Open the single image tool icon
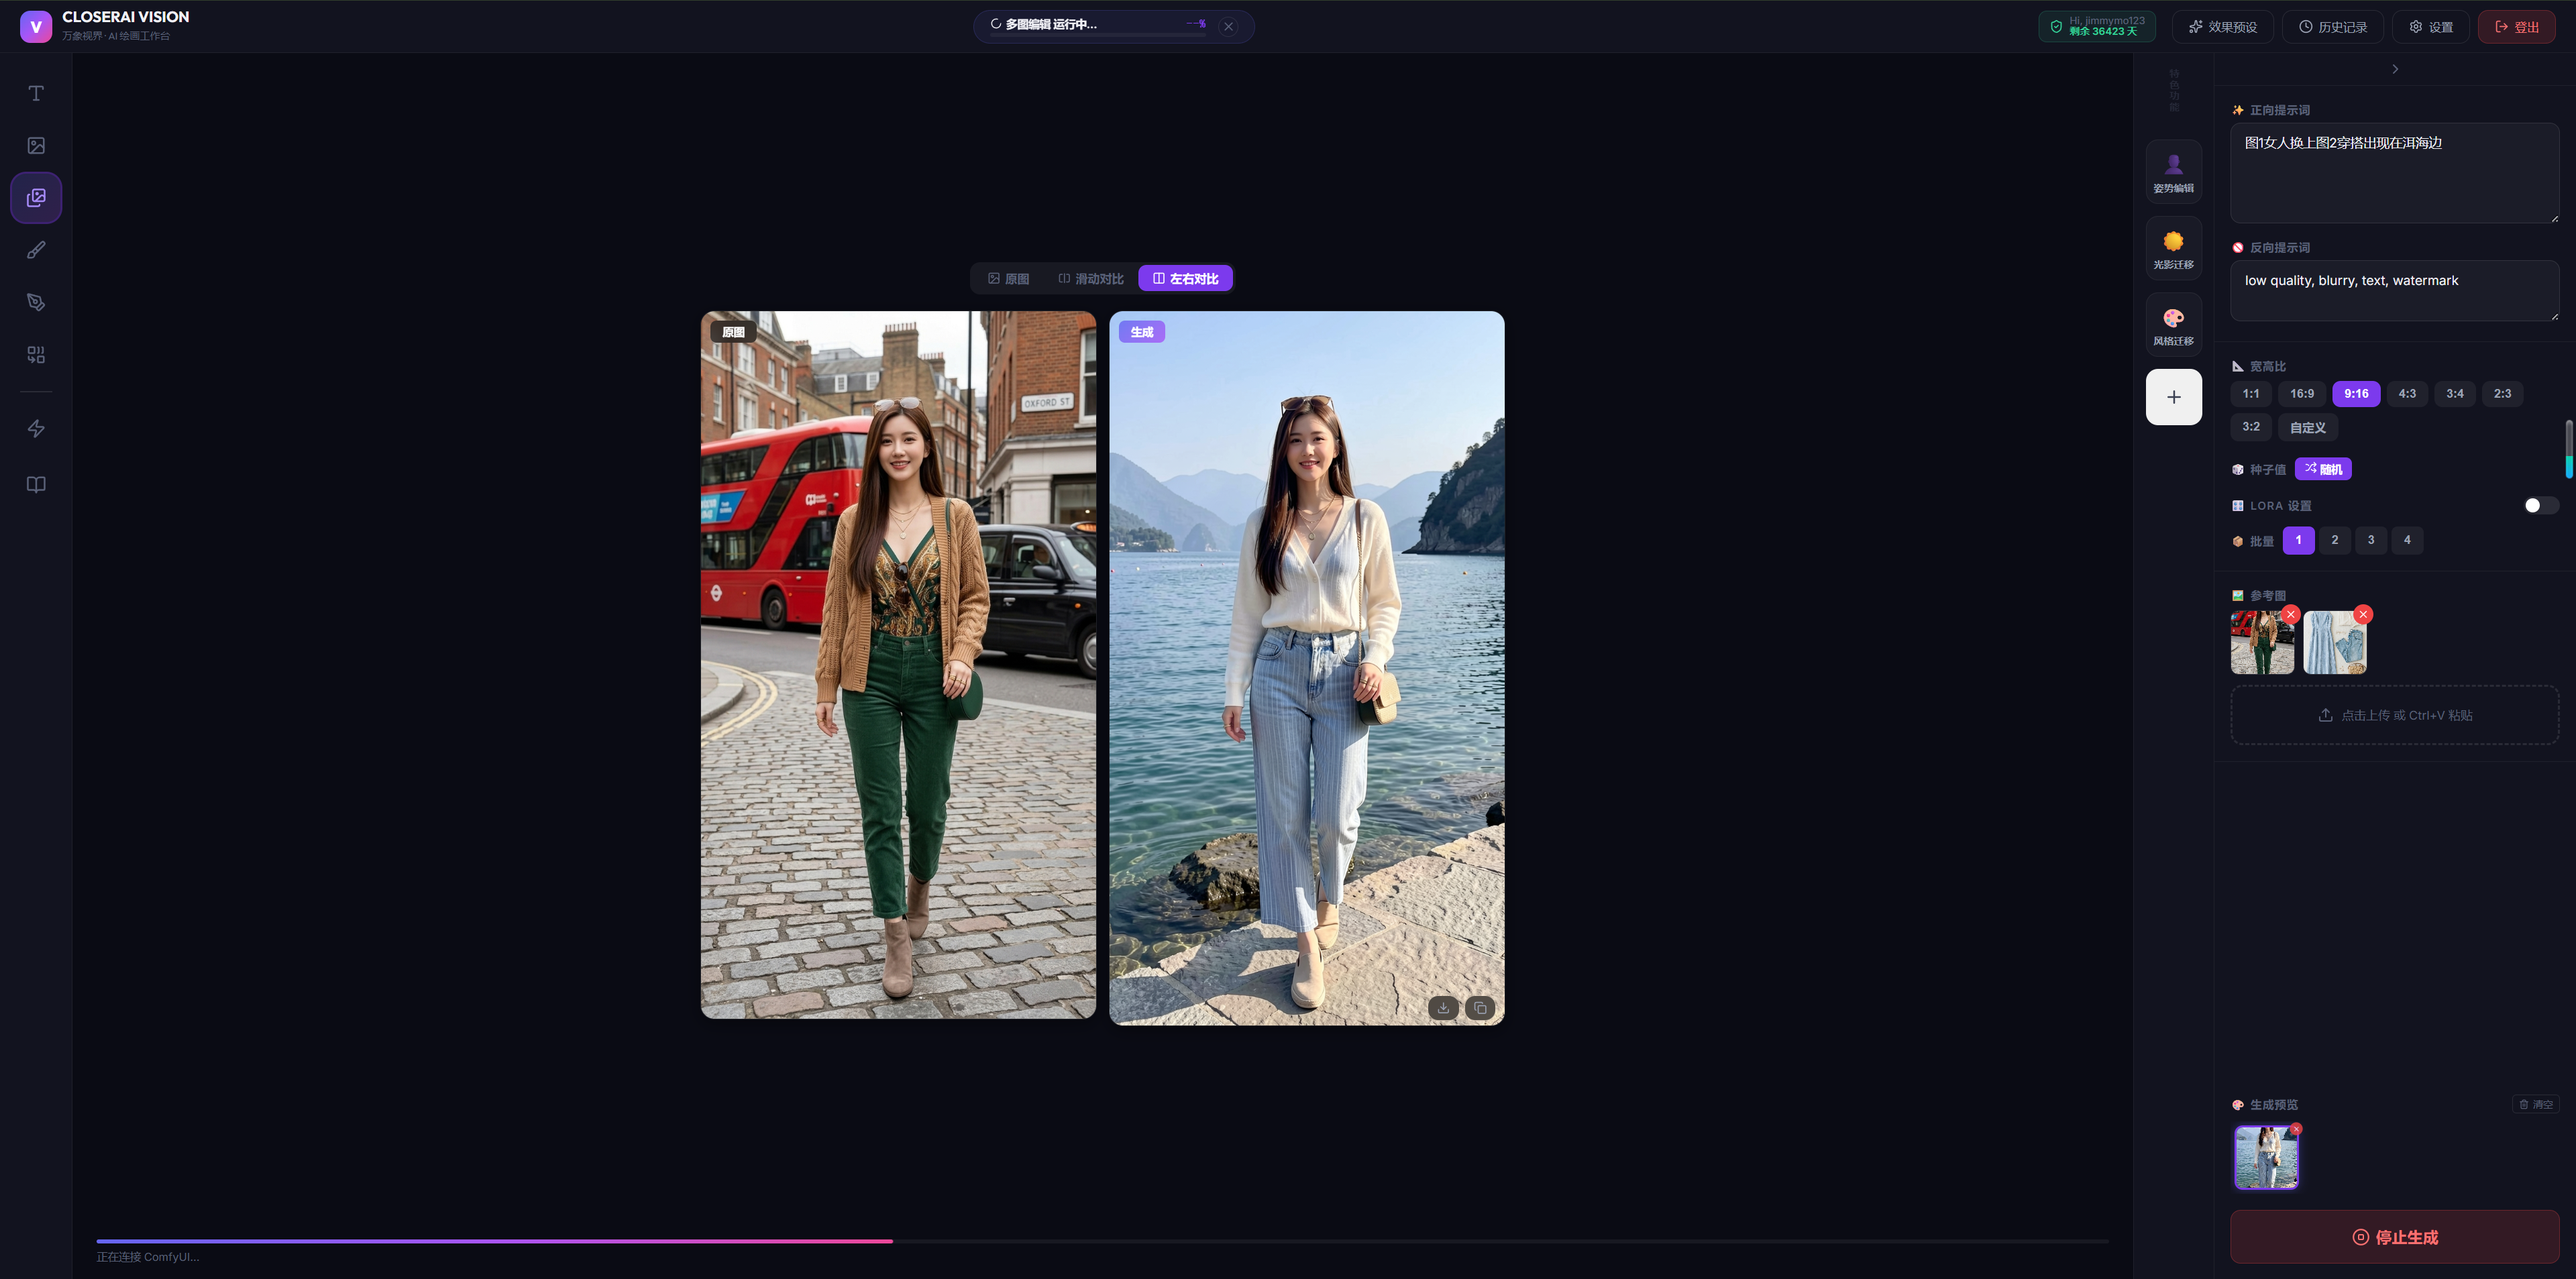Screen dimensions: 2576x1279 point(36,146)
